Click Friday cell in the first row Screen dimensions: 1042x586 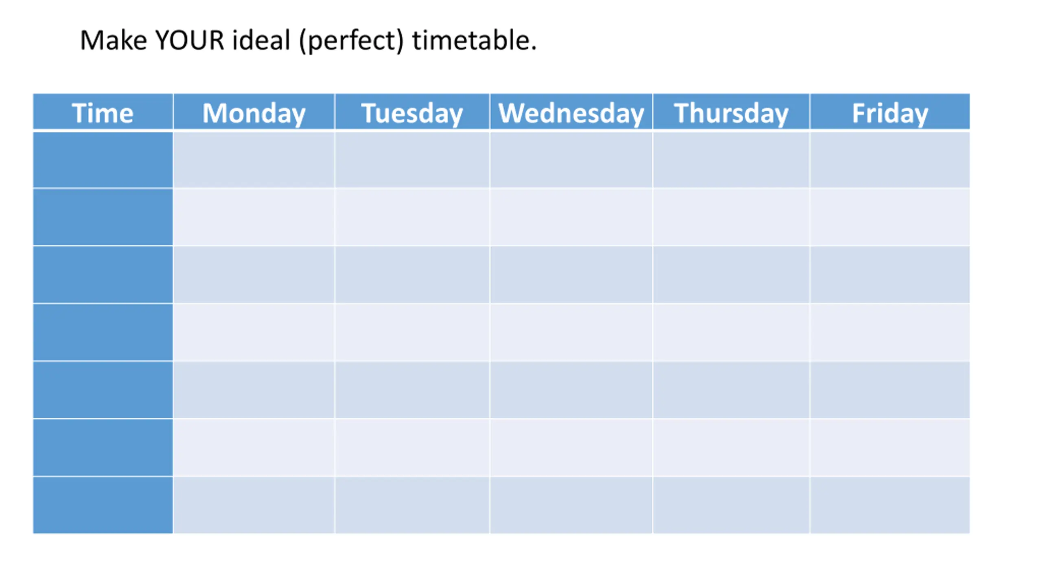coord(890,160)
